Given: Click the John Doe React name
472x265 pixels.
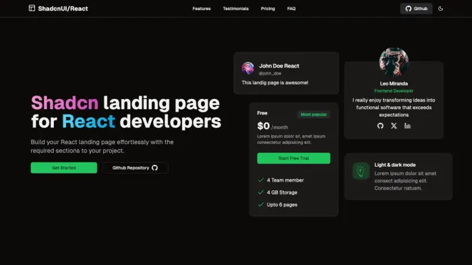Looking at the screenshot, I should coord(279,66).
